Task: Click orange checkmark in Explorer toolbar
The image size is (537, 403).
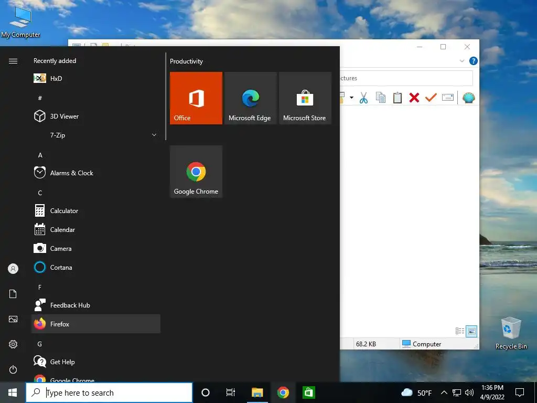Action: tap(431, 98)
